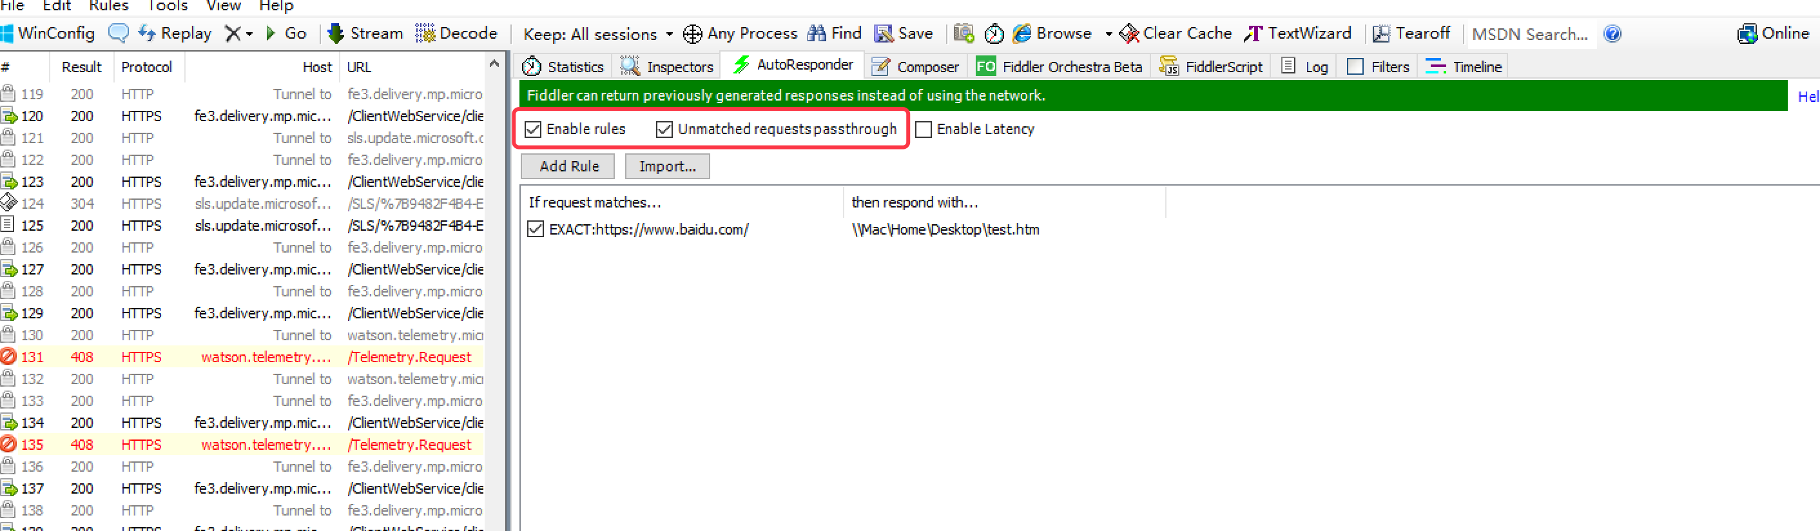This screenshot has height=531, width=1820.
Task: Replay the selected sessions
Action: click(x=175, y=34)
